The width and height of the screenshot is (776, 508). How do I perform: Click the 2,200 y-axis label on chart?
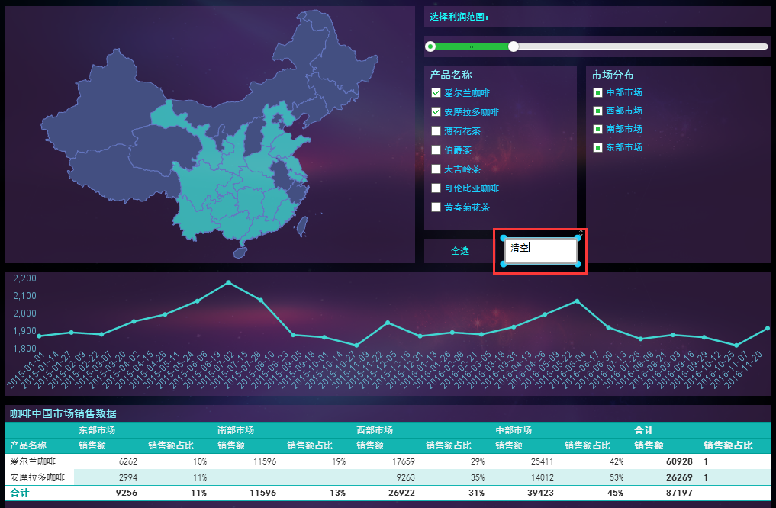(x=24, y=278)
